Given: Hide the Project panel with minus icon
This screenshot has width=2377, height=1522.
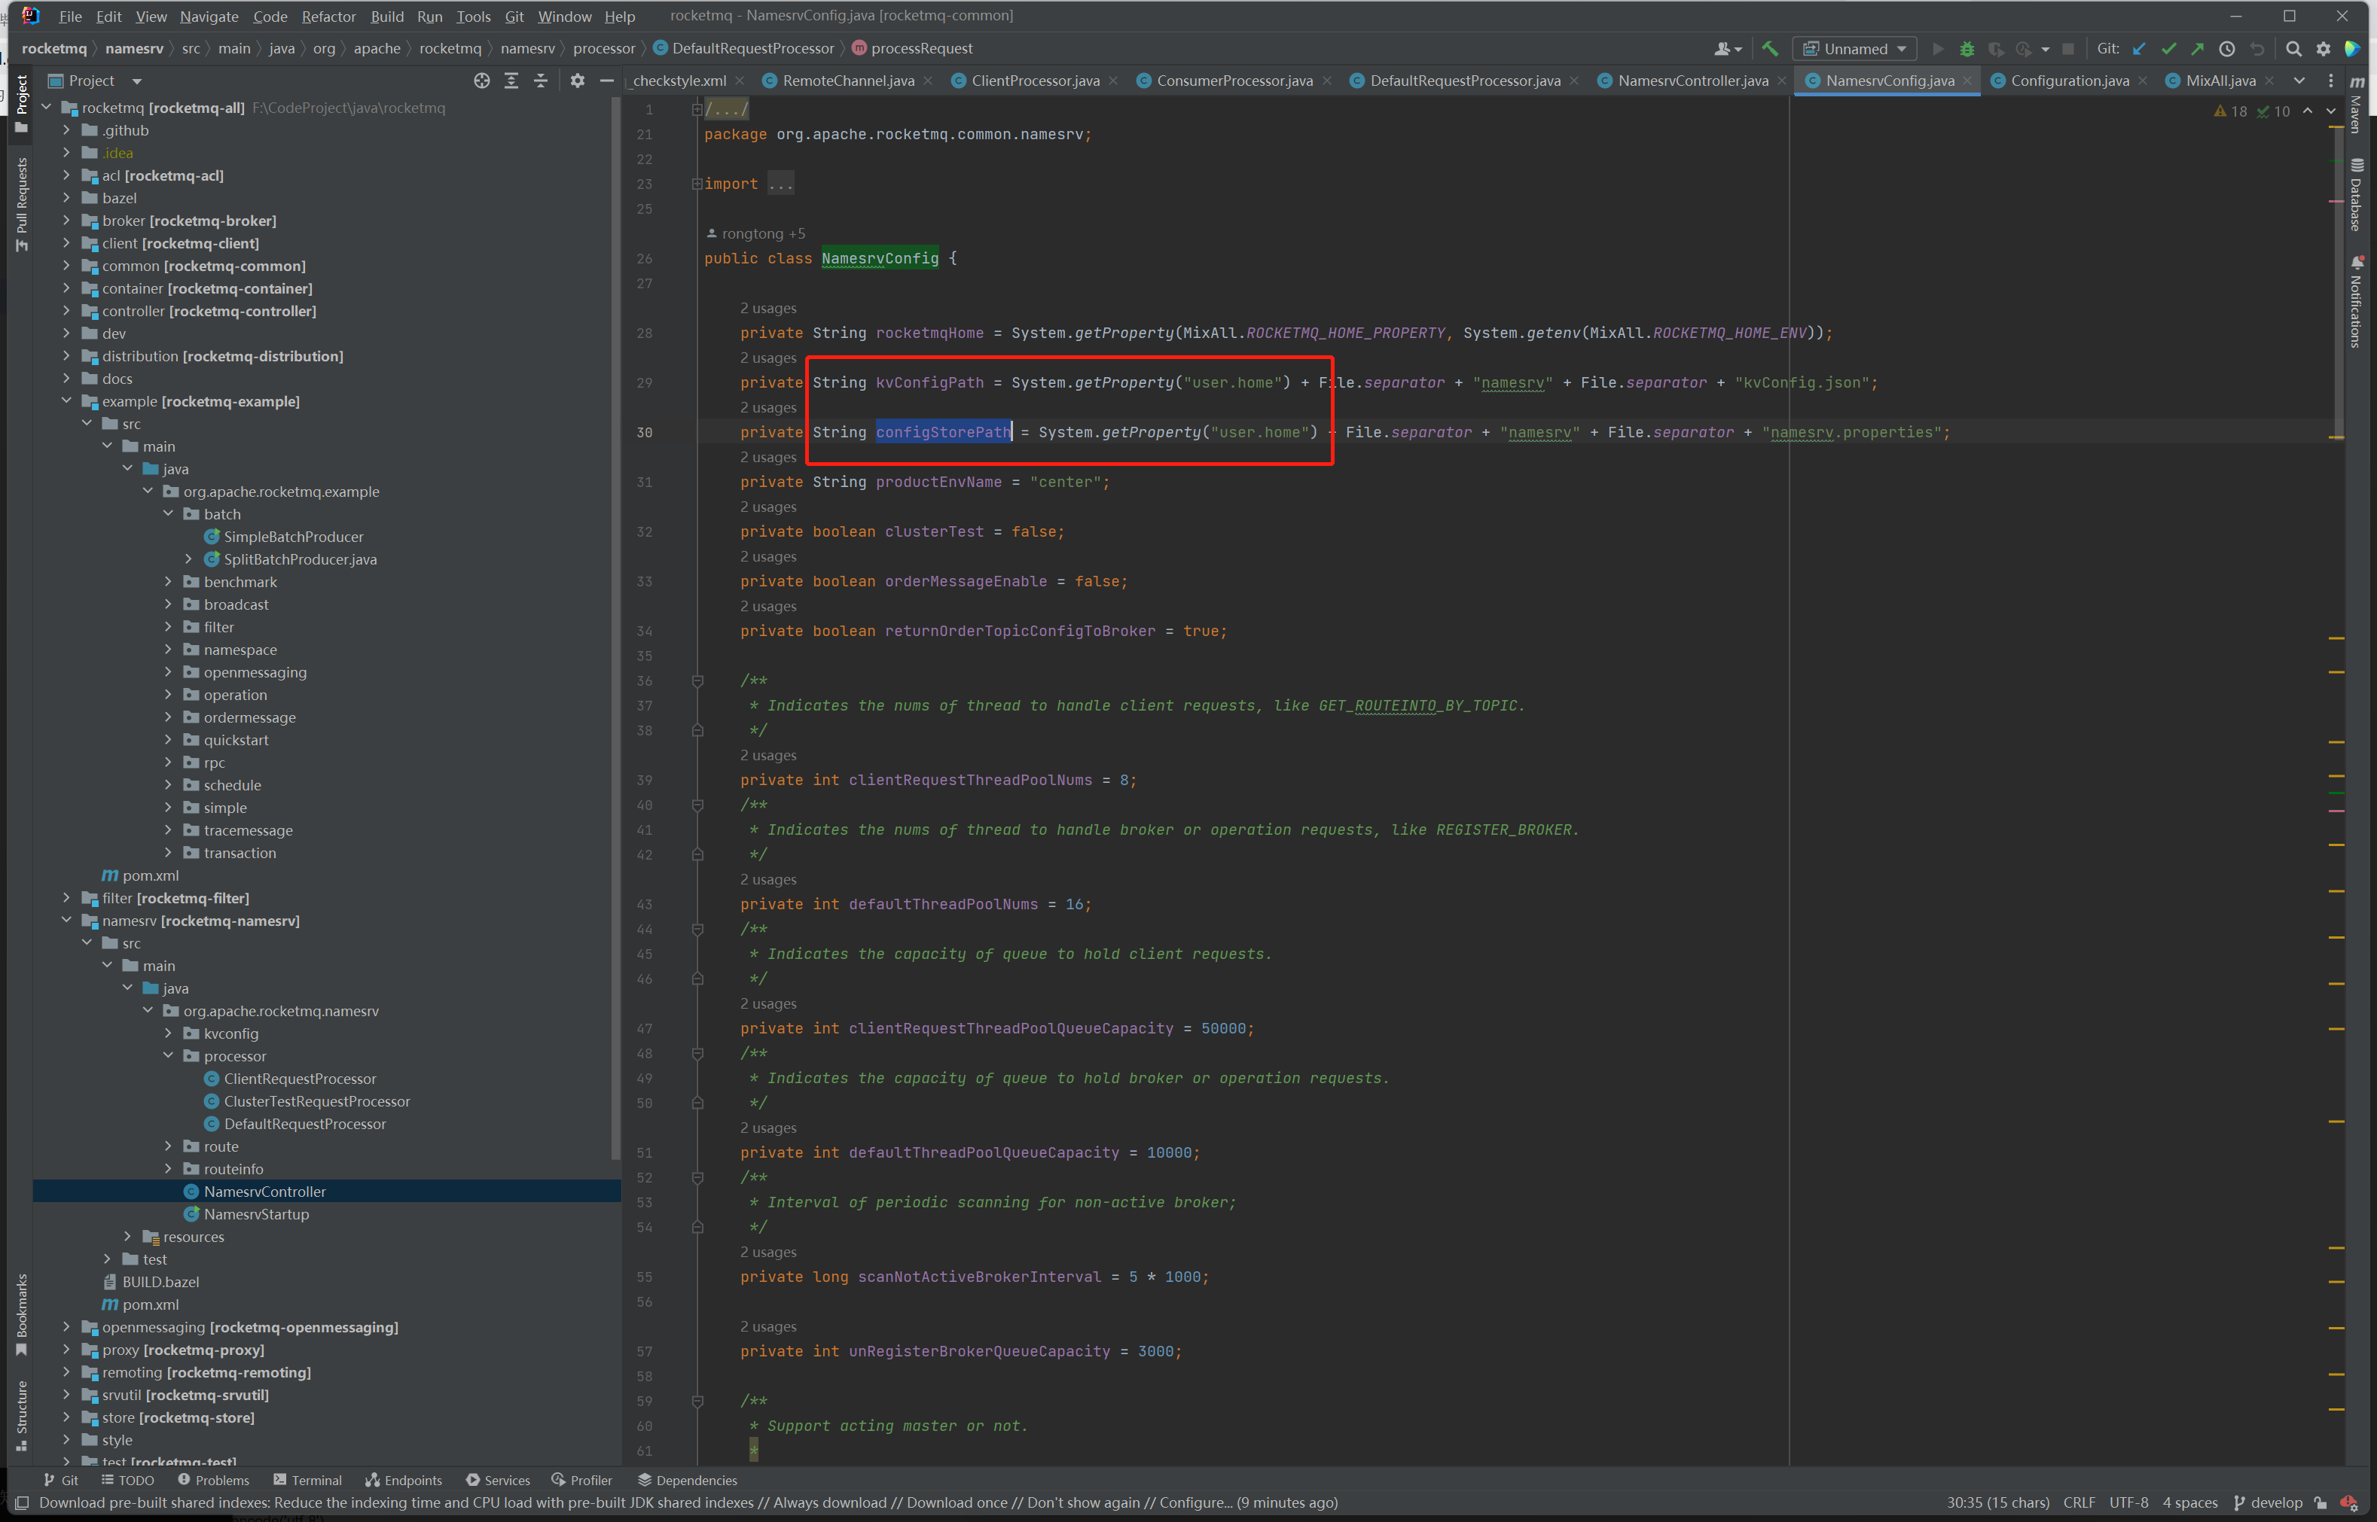Looking at the screenshot, I should coord(607,81).
